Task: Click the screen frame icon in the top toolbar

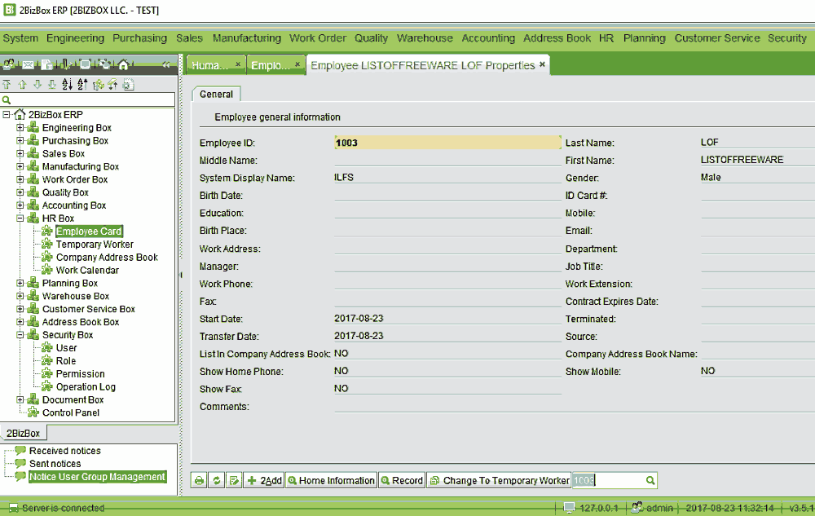Action: click(86, 64)
